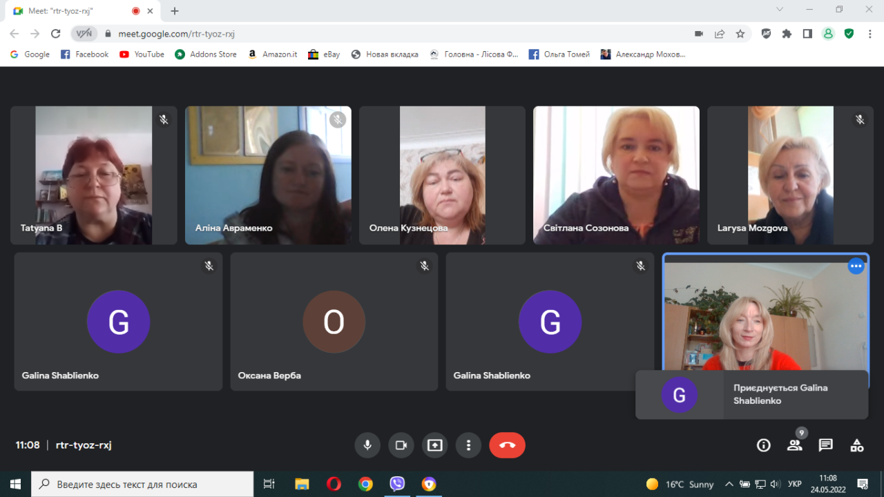Image resolution: width=884 pixels, height=497 pixels.
Task: Open Chrome three-dot menu
Action: (x=869, y=33)
